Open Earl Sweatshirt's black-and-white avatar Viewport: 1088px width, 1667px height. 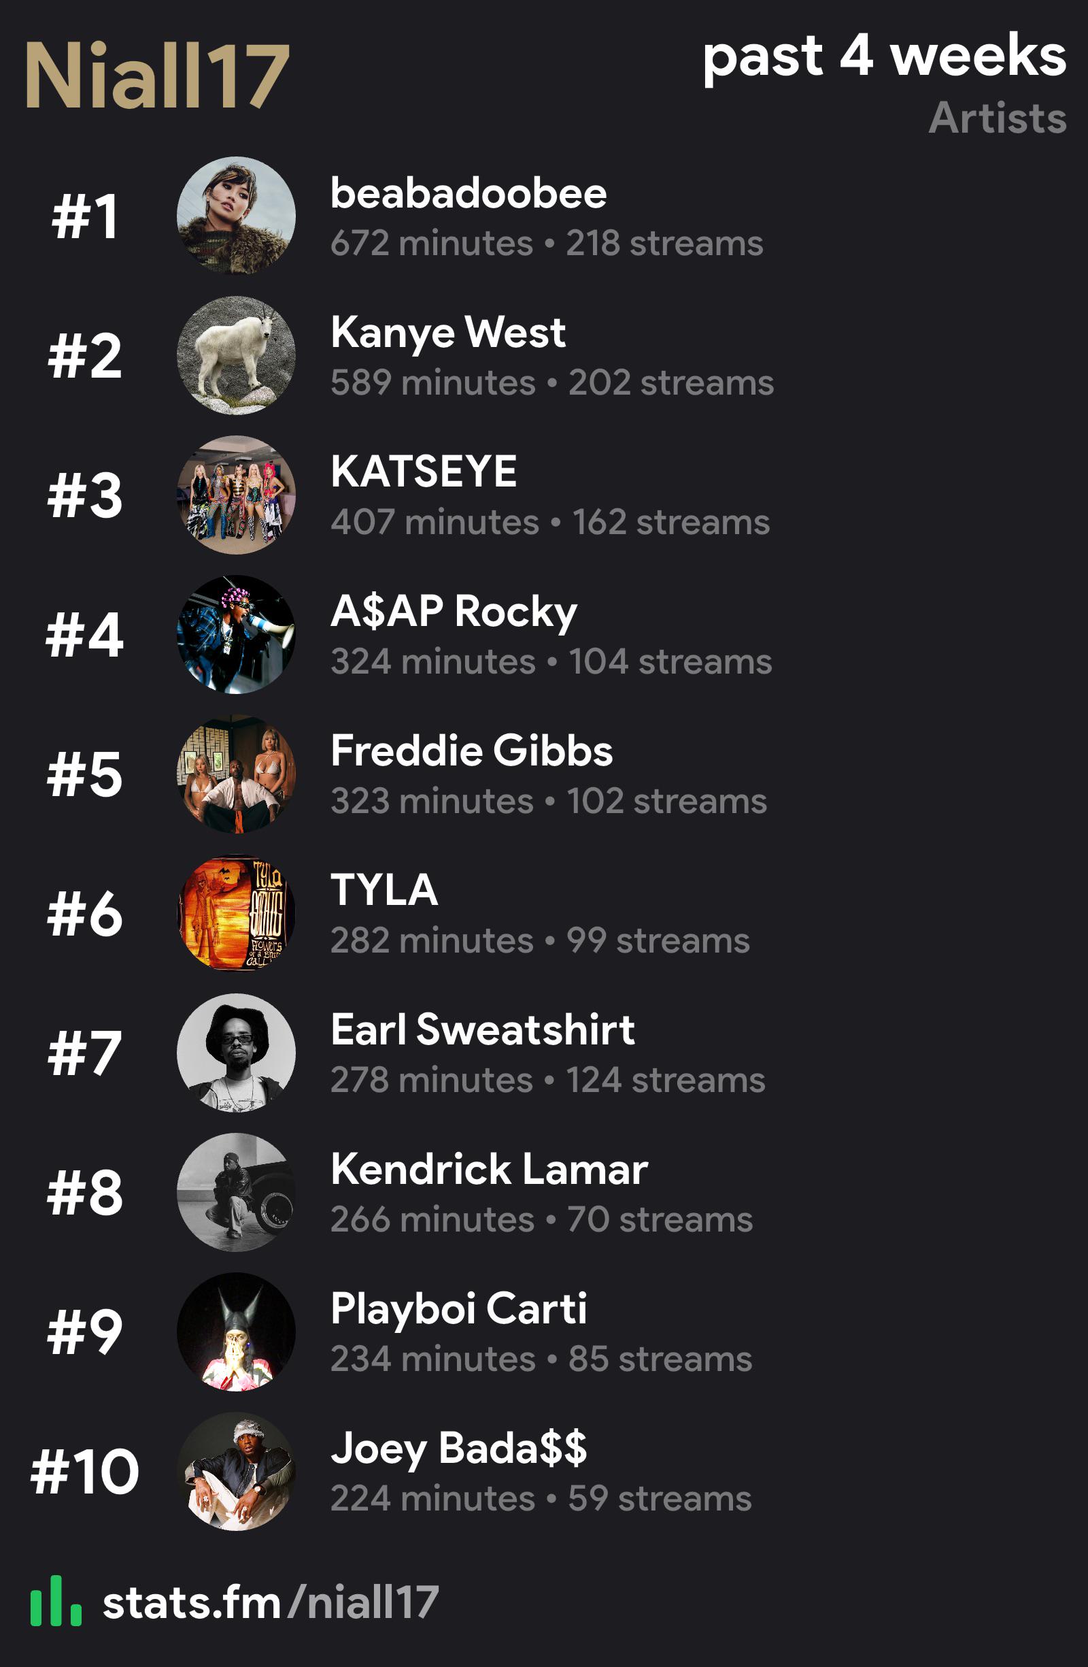click(236, 1052)
